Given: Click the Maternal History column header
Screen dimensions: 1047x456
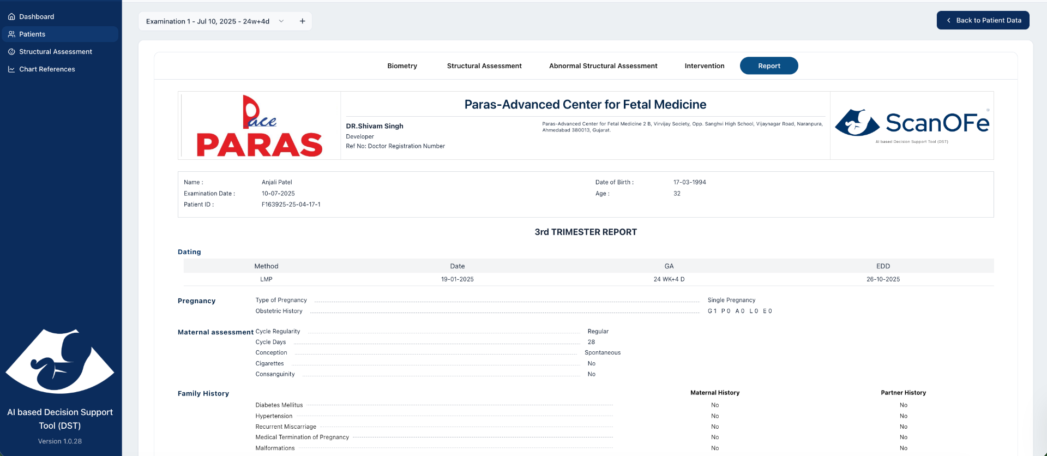Looking at the screenshot, I should (x=715, y=393).
